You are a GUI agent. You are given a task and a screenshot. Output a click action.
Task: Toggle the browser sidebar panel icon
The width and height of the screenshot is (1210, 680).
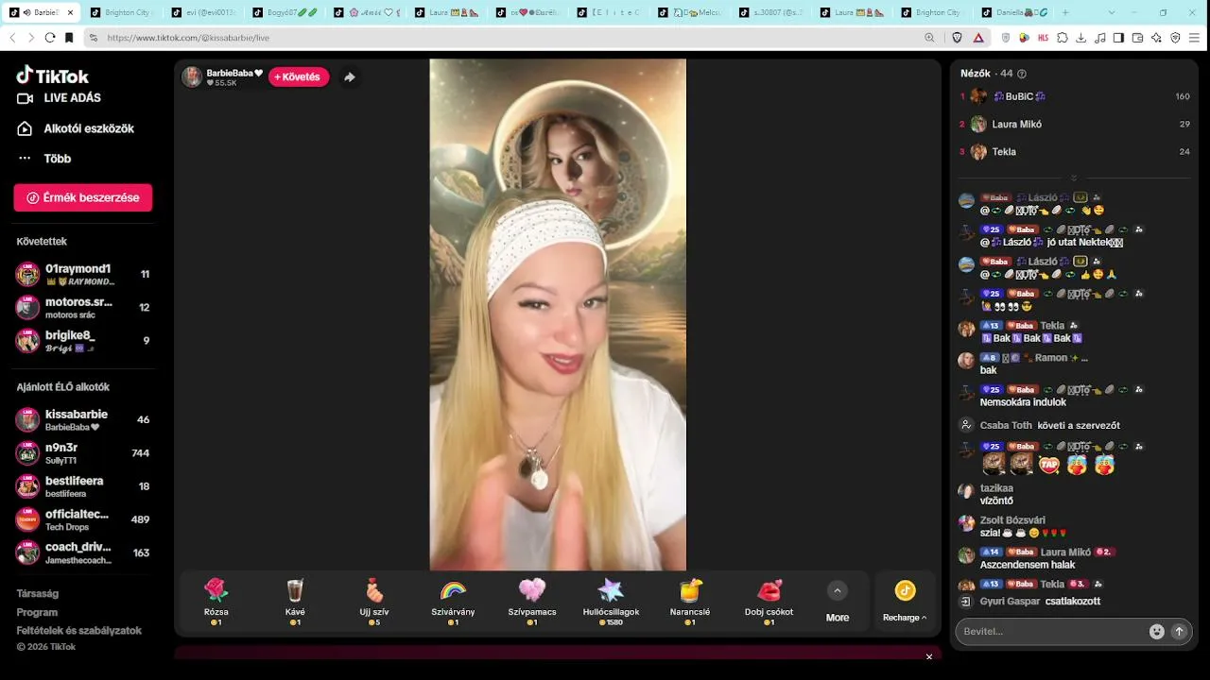[x=1119, y=38]
